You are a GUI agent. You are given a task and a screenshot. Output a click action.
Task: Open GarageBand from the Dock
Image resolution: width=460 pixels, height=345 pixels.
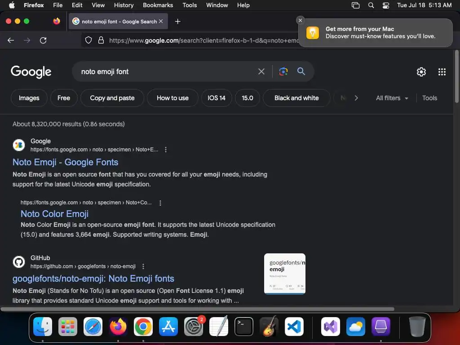click(x=269, y=327)
